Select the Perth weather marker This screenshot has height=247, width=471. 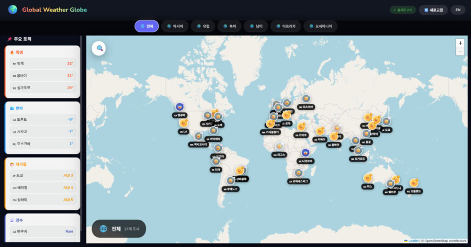(368, 178)
